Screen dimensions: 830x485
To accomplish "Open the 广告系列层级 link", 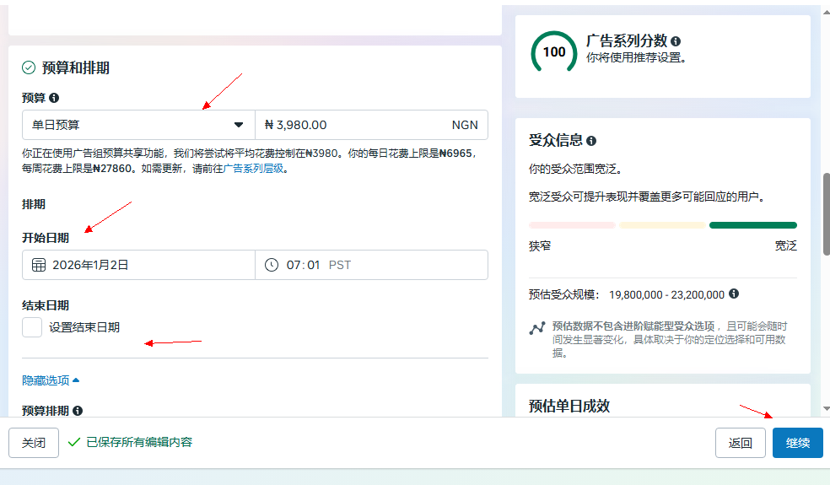I will click(x=253, y=169).
